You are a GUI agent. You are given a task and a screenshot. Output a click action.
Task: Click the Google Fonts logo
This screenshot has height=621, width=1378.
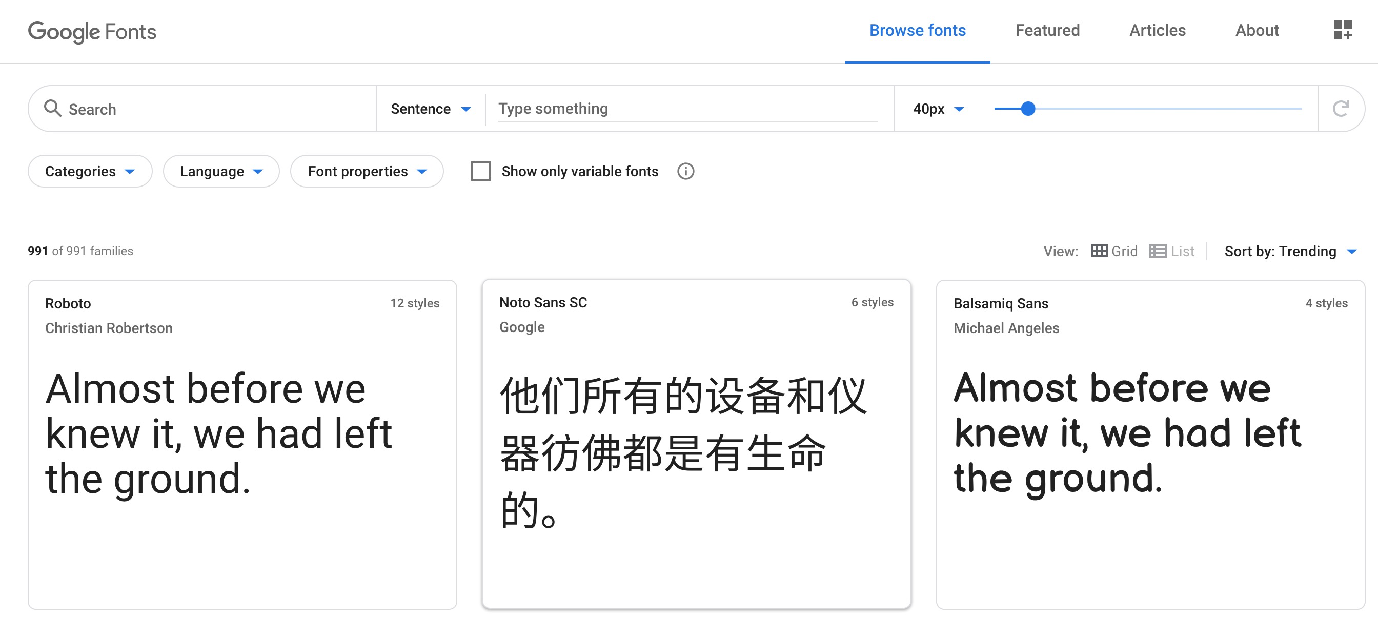[92, 32]
